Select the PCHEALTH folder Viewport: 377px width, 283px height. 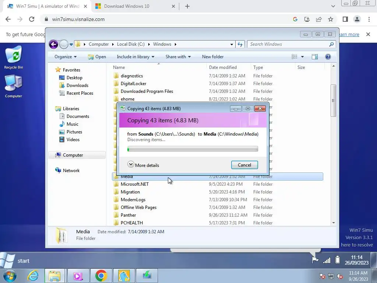[132, 223]
